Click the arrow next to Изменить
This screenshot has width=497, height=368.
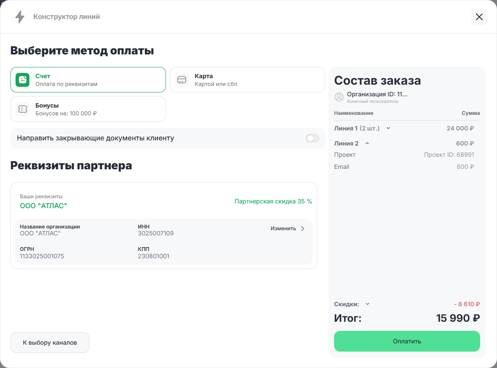pyautogui.click(x=303, y=229)
